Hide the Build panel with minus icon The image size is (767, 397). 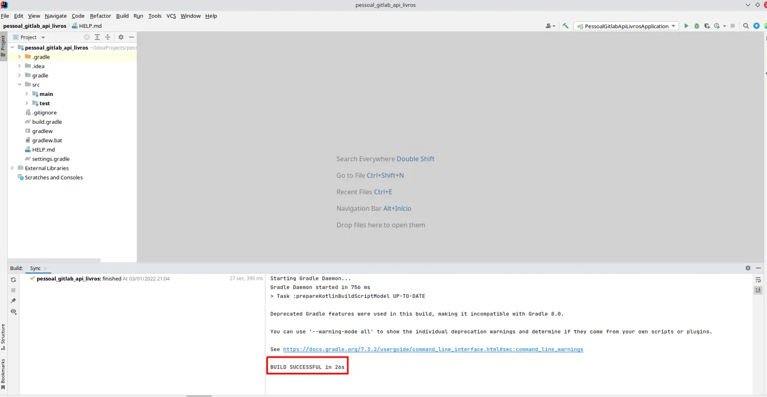(x=758, y=268)
